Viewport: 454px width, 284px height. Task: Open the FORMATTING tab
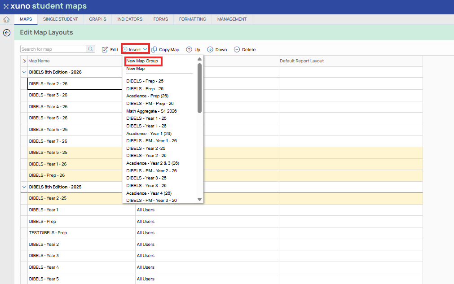tap(193, 19)
